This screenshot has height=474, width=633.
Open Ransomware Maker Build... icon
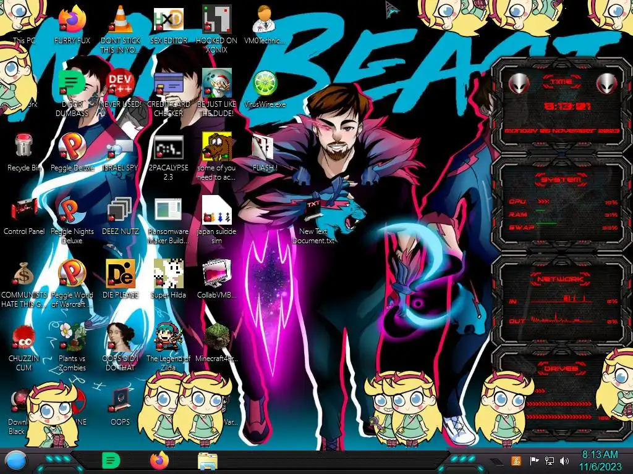(169, 220)
